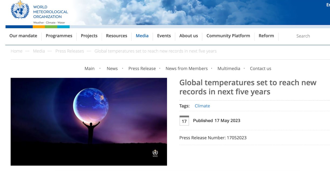Select the Multimedia sub-tab
330x171 pixels.
point(229,69)
